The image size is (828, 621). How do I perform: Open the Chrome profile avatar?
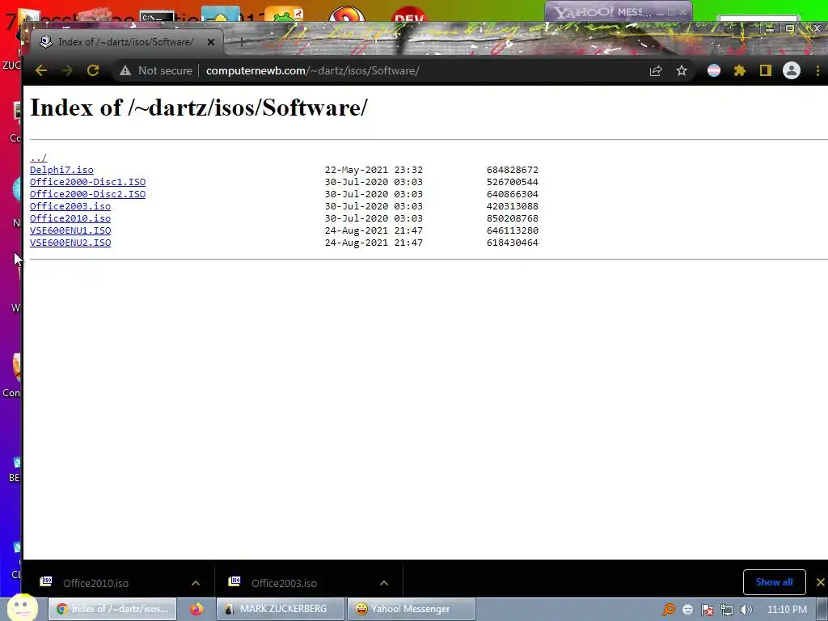coord(792,71)
